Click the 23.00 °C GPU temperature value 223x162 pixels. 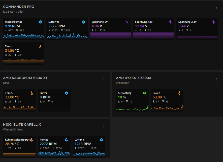[12, 97]
